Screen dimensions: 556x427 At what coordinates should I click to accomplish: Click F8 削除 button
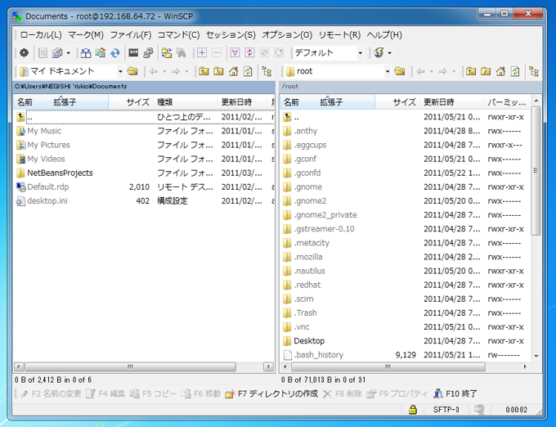point(343,393)
